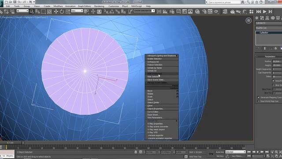Expand Viewport Lighting and Shadows submenu
The width and height of the screenshot is (282, 159).
tap(162, 56)
